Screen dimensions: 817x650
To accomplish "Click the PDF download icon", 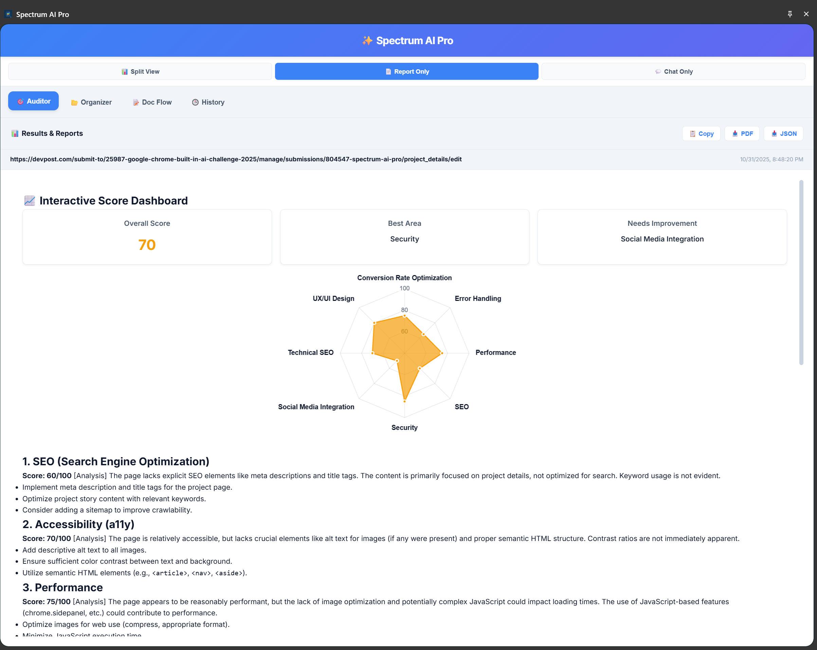I will point(735,134).
